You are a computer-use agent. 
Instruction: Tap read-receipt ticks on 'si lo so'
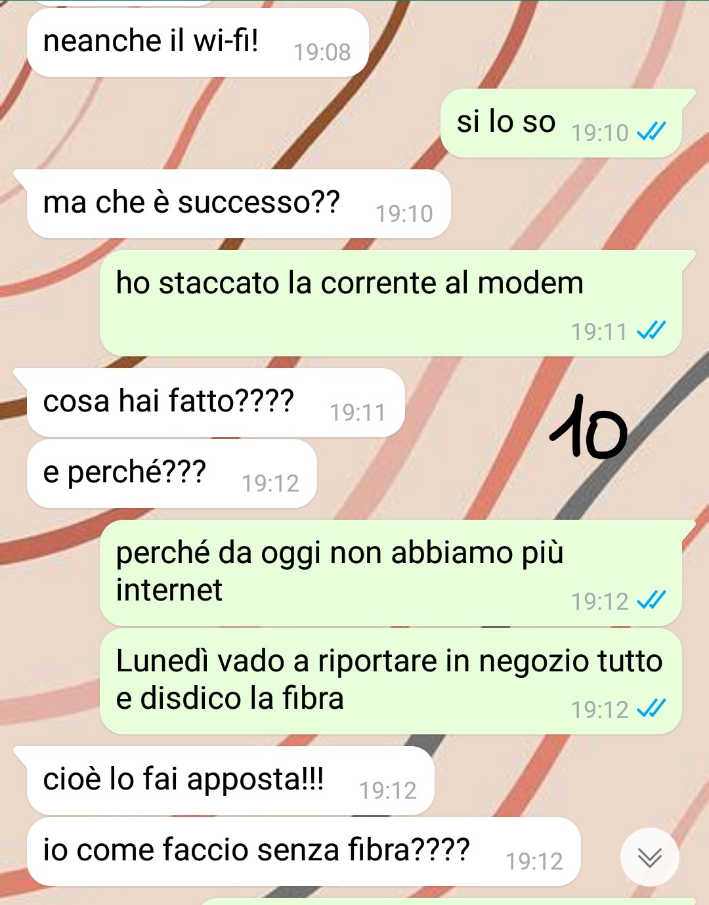tap(651, 132)
